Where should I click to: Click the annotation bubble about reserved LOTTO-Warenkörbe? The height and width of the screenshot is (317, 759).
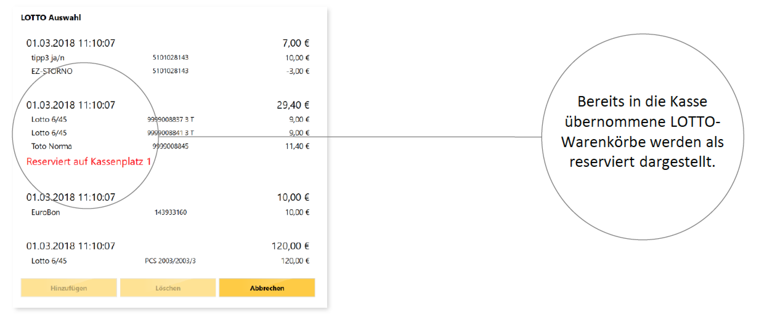[x=643, y=137]
